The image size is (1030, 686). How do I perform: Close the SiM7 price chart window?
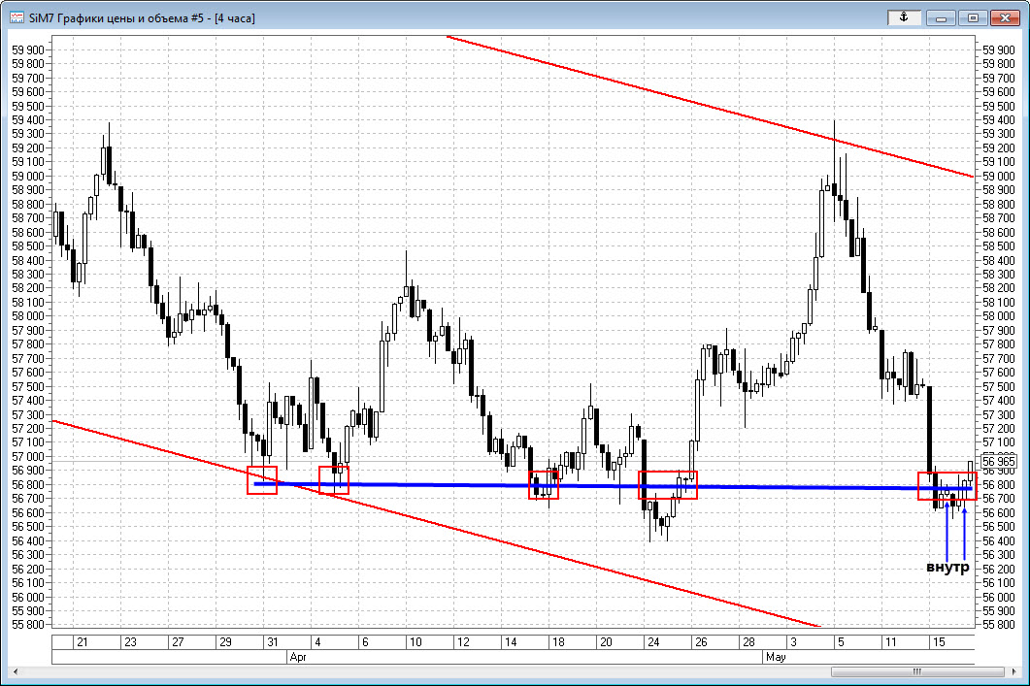pos(1005,16)
